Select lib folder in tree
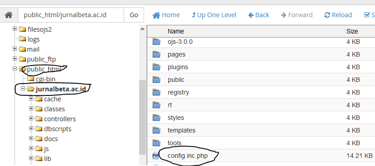This screenshot has height=166, width=375. coord(48,159)
